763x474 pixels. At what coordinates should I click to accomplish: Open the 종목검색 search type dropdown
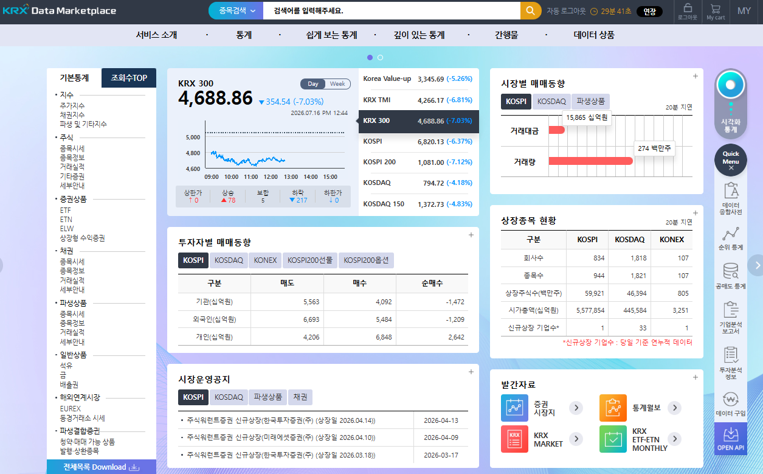[236, 10]
